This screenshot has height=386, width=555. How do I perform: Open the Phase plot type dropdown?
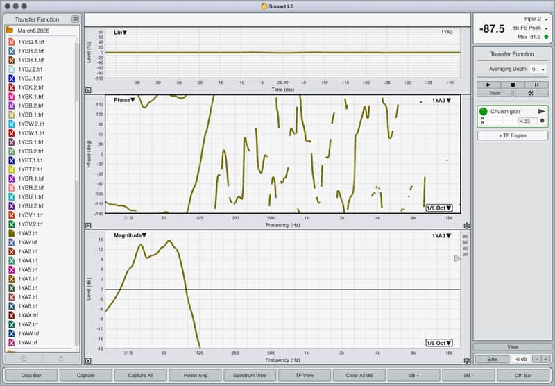[x=124, y=100]
